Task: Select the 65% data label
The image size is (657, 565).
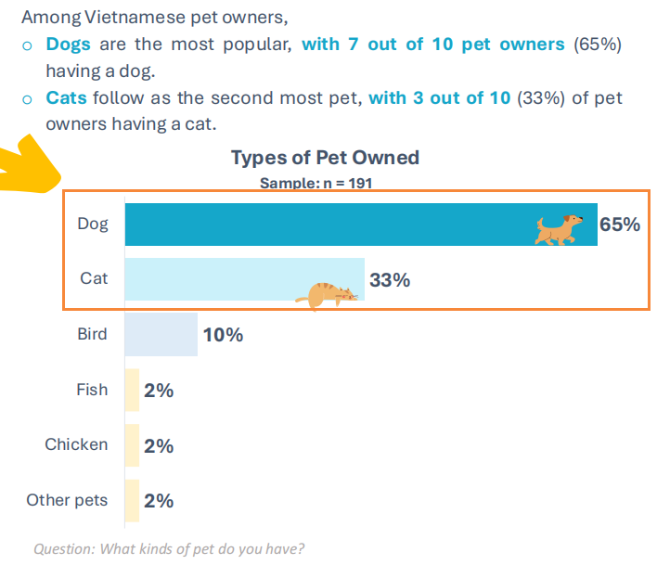Action: tap(620, 225)
